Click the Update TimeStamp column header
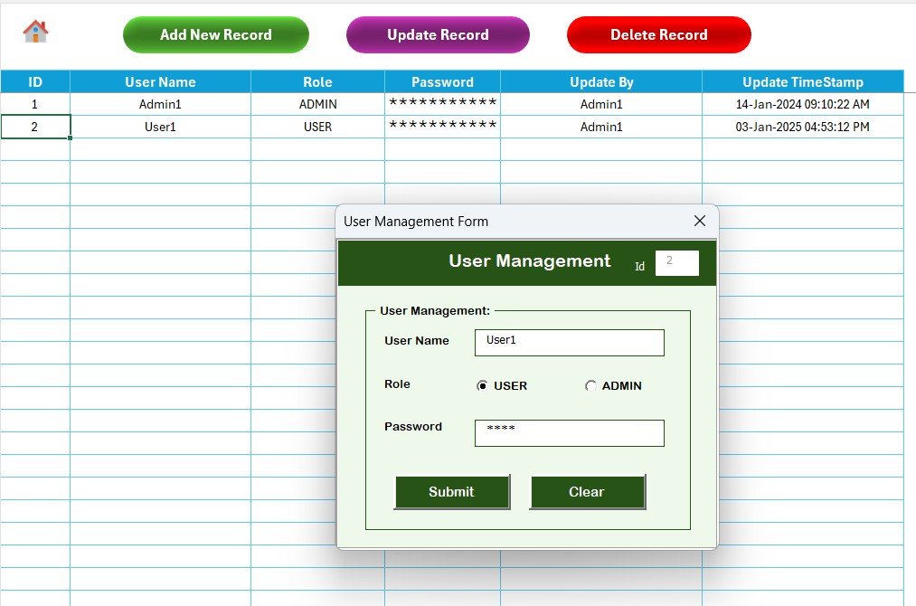 pos(802,82)
